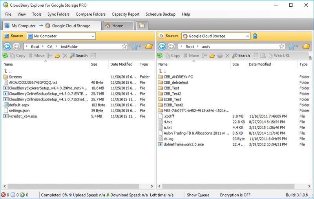Click the Schedule Backup menu
This screenshot has width=314, height=199.
point(161,14)
